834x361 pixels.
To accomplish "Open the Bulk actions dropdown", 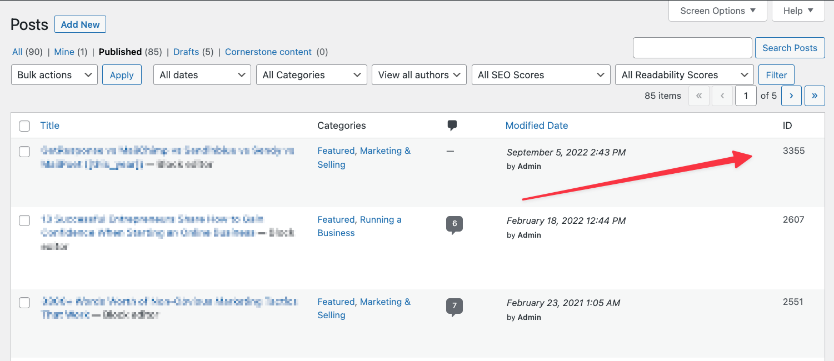I will point(54,74).
